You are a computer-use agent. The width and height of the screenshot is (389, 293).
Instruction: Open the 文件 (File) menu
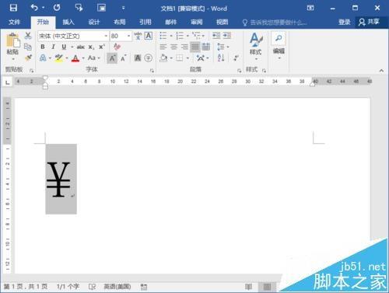14,23
